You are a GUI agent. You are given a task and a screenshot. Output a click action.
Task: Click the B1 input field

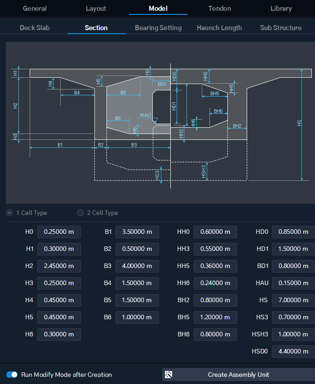(x=137, y=232)
